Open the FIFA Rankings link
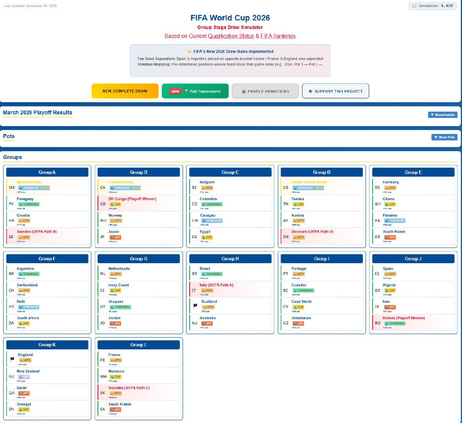Image resolution: width=462 pixels, height=423 pixels. tap(278, 36)
